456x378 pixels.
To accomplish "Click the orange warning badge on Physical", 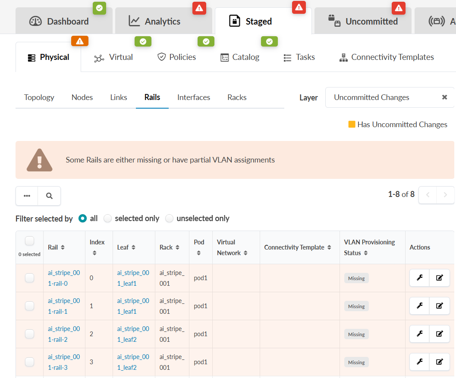I will [x=80, y=41].
